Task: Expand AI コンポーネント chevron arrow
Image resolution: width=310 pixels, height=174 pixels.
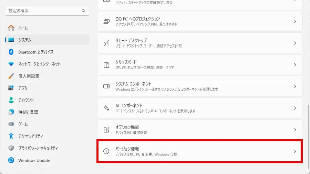Action: tap(295, 108)
